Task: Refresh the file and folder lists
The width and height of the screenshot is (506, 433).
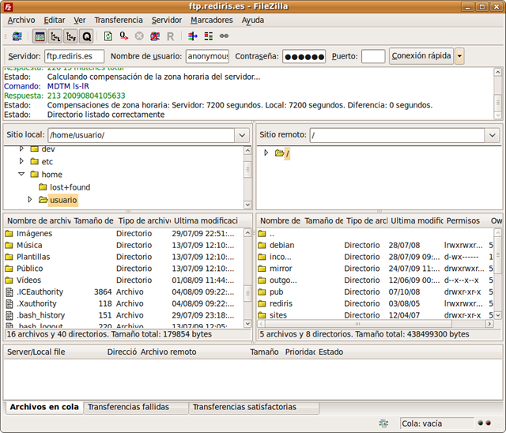Action: coord(108,36)
